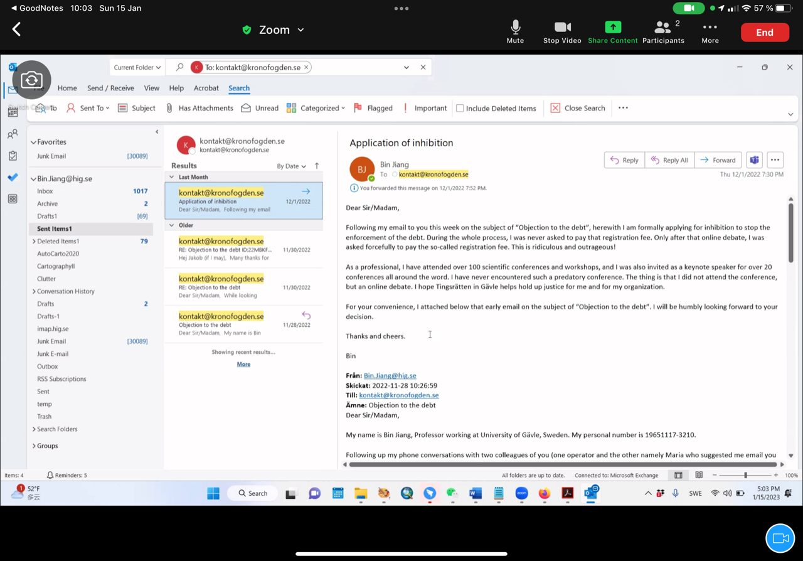
Task: Expand the Conversation History folder
Action: (x=34, y=291)
